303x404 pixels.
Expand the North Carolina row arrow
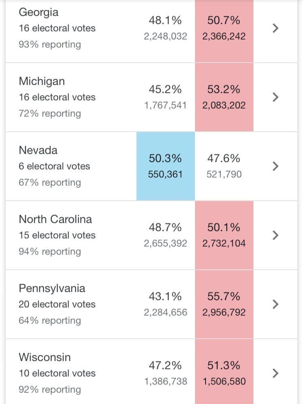pyautogui.click(x=275, y=235)
